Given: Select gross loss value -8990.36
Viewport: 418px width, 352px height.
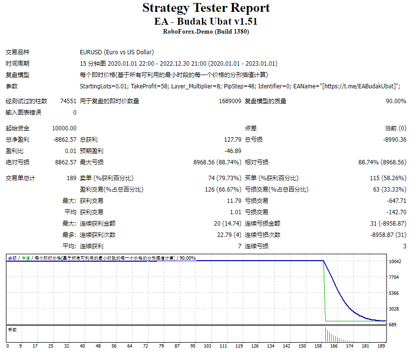Looking at the screenshot, I should tap(394, 139).
